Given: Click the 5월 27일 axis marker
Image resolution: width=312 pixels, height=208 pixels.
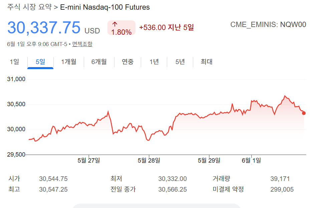Looking at the screenshot, I should tap(89, 160).
